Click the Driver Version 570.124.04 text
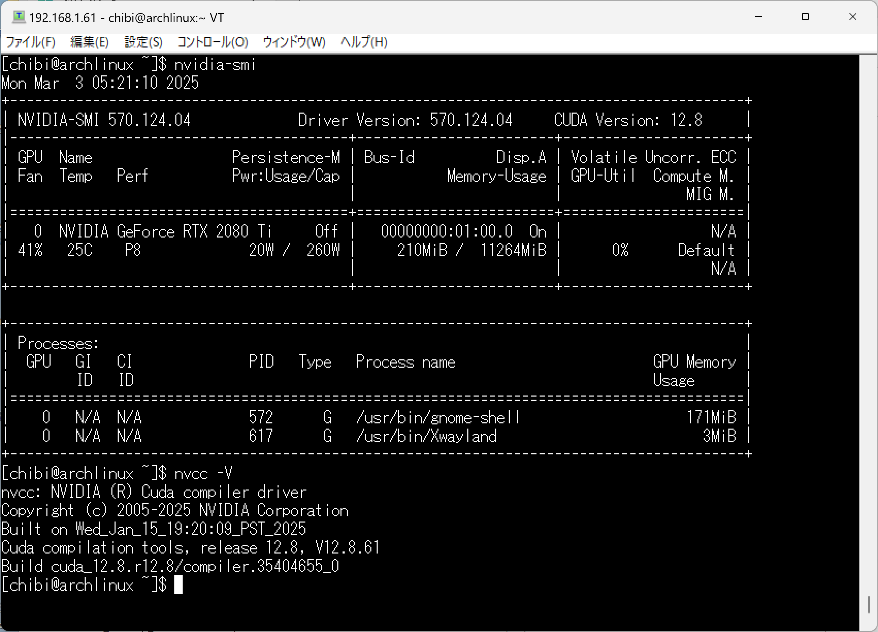878x632 pixels. [x=405, y=120]
